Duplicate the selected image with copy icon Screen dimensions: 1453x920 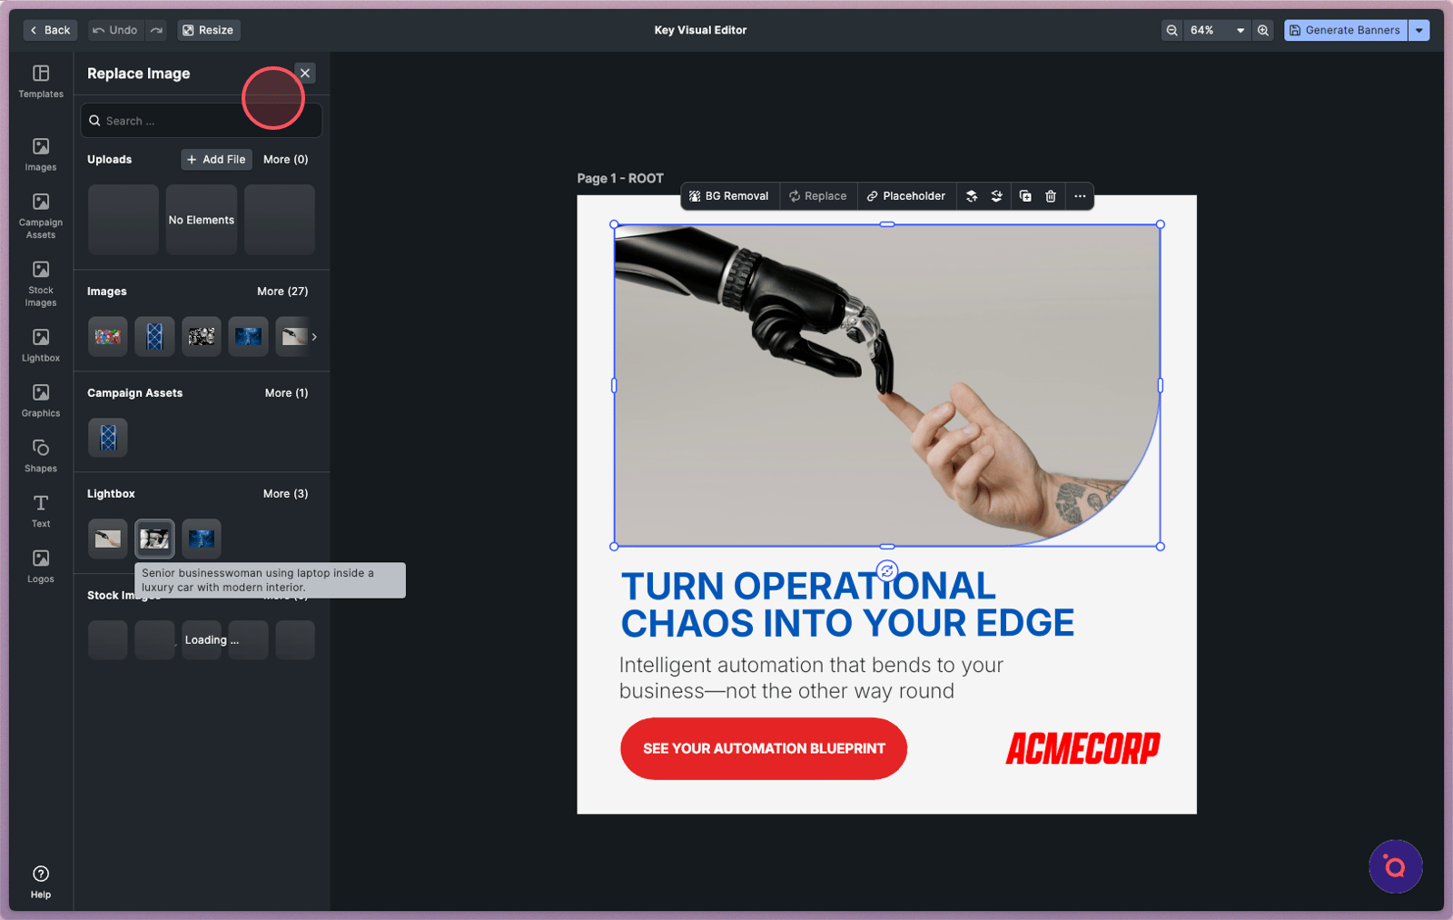pos(1025,196)
